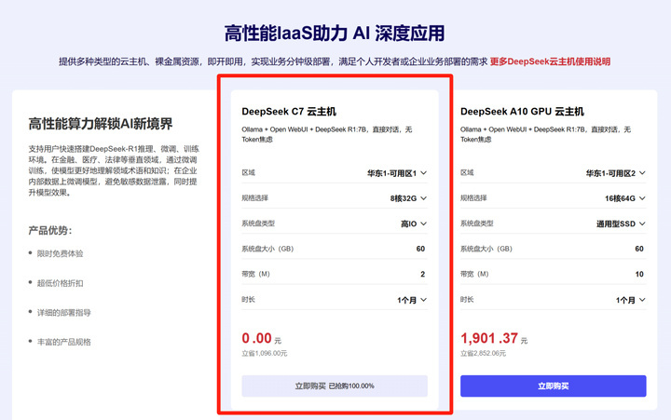671x420 pixels.
Task: Click the 立即购买 已抢购100.00% button
Action: pos(335,386)
